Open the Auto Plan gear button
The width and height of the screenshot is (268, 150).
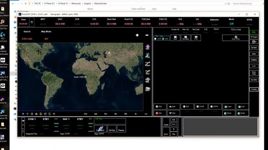pos(235,38)
